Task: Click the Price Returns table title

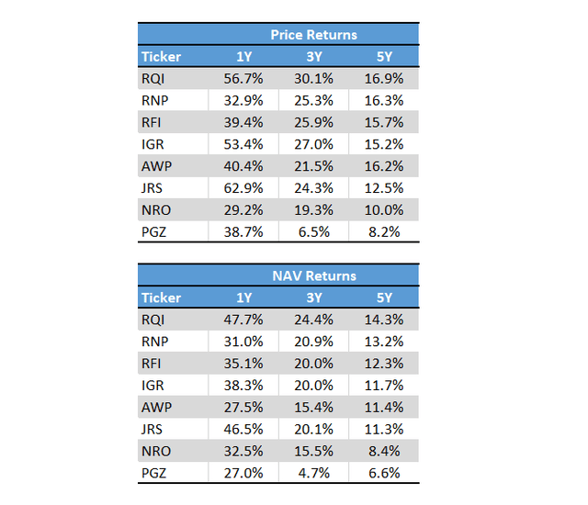Action: click(313, 35)
